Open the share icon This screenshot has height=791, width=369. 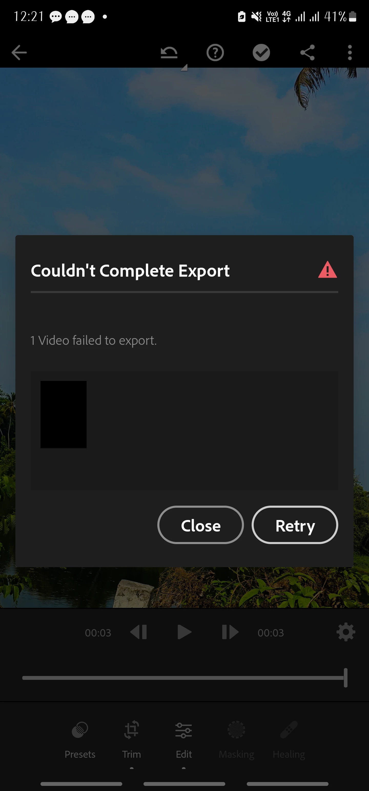pyautogui.click(x=307, y=53)
